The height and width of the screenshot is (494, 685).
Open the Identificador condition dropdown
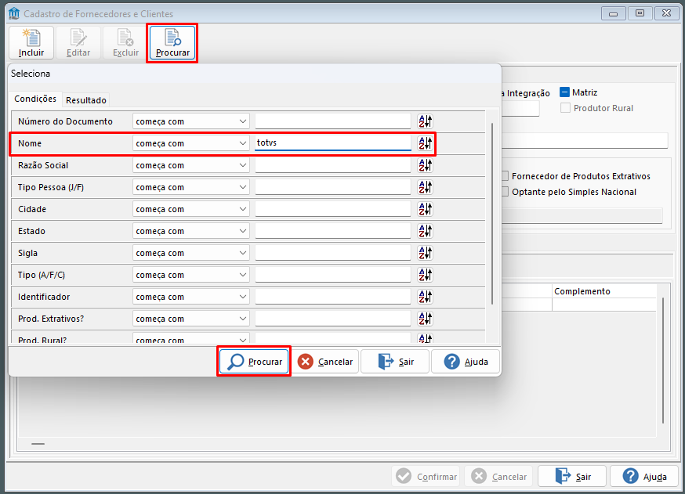(x=191, y=297)
